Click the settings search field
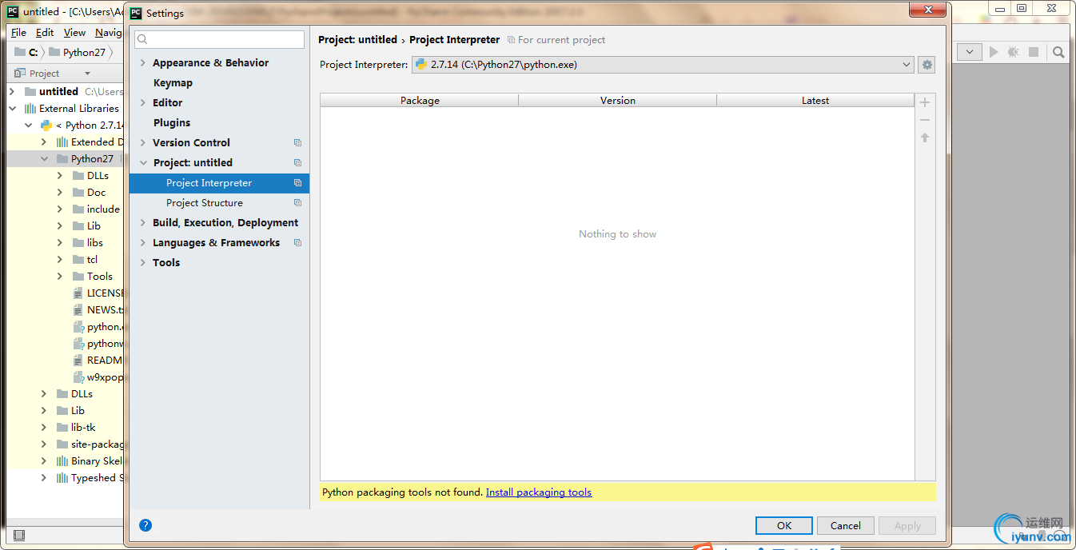 click(219, 39)
